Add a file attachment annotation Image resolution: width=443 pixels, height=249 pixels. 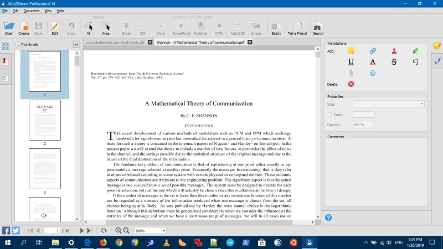[x=351, y=73]
